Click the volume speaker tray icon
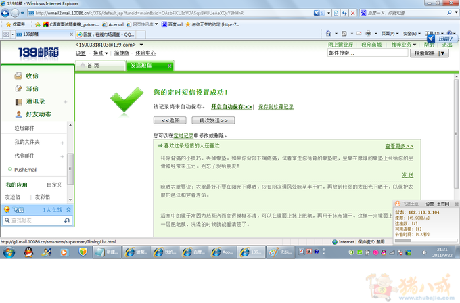 [x=424, y=252]
